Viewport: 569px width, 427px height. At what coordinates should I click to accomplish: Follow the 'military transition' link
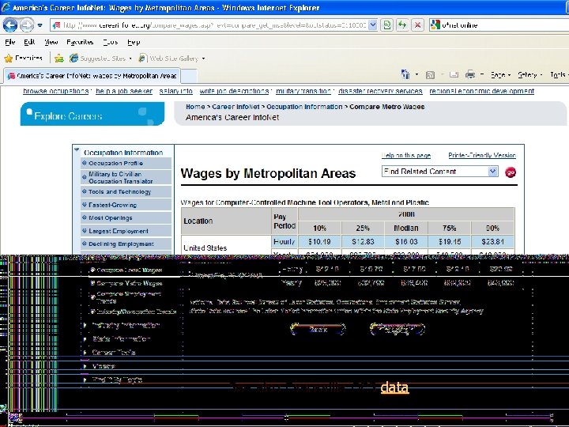pos(303,91)
